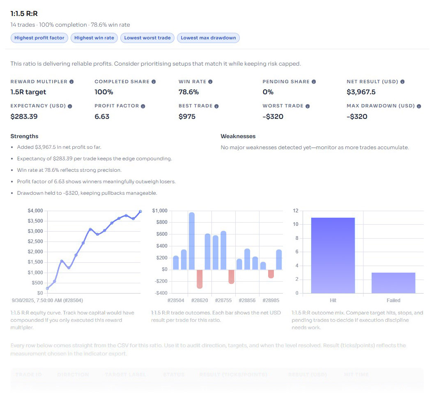Click the Win Rate info icon
Viewport: 434px width, 412px height.
pos(210,82)
